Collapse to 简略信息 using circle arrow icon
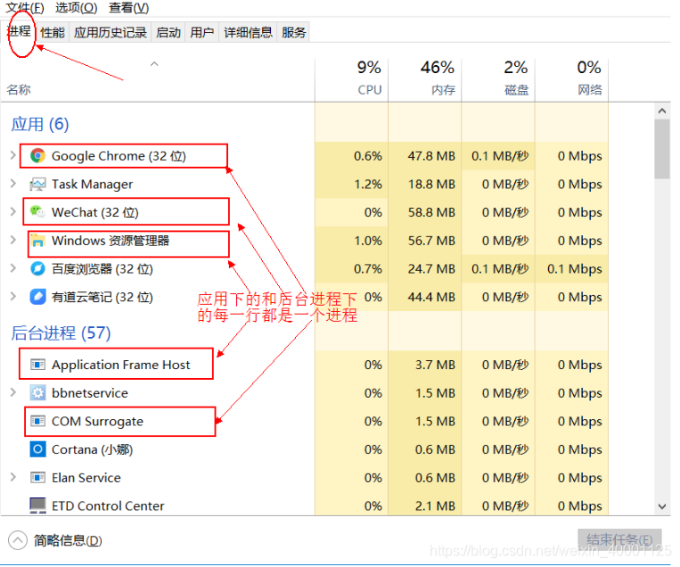The image size is (680, 567). [x=18, y=540]
